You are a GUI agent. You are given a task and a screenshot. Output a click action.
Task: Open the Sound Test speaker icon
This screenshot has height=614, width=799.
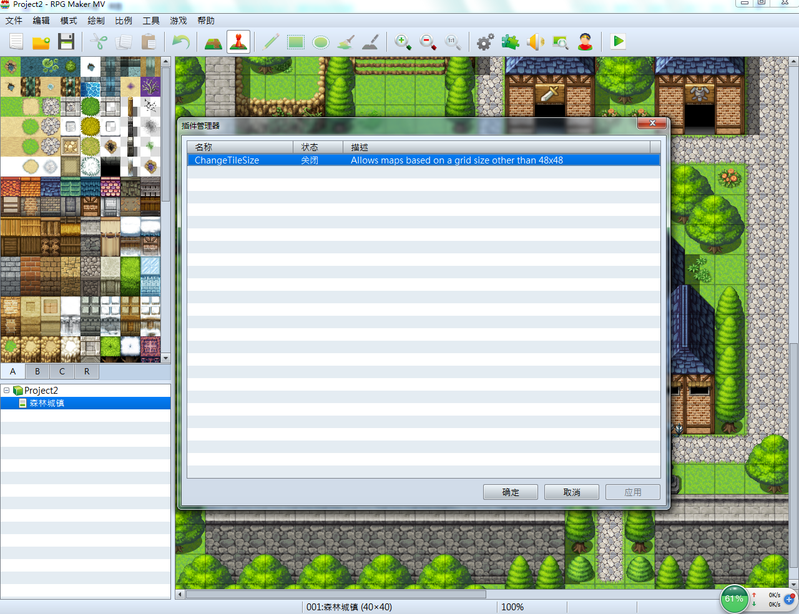click(536, 42)
